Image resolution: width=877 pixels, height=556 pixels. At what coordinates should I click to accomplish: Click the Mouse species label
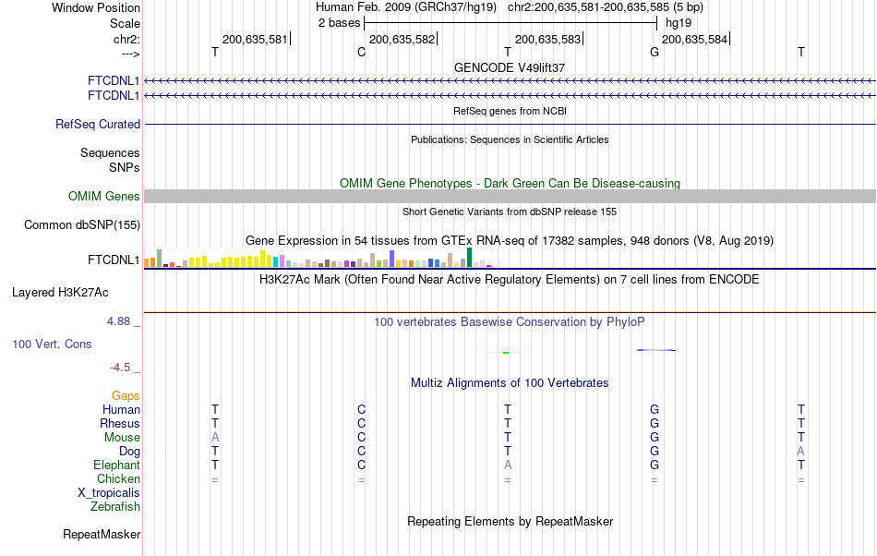click(122, 438)
